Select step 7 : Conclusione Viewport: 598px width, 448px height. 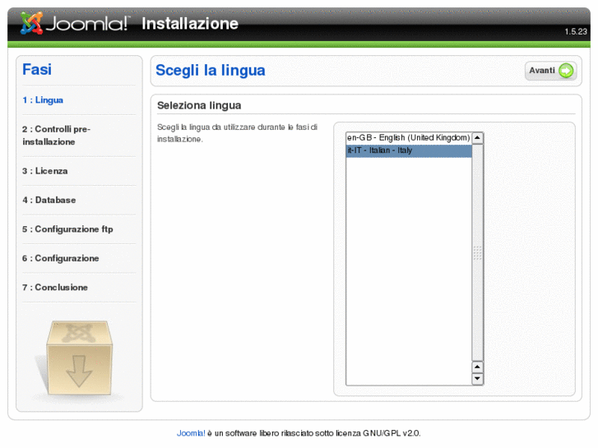tap(55, 287)
